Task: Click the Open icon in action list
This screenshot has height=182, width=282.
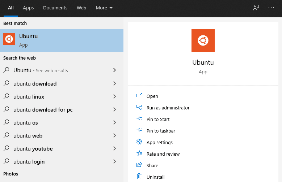Action: pyautogui.click(x=139, y=95)
